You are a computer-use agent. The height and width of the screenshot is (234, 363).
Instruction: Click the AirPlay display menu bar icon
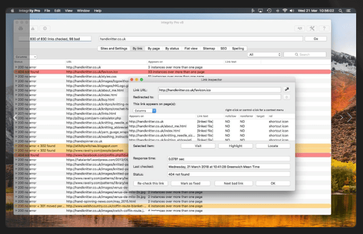tap(261, 11)
